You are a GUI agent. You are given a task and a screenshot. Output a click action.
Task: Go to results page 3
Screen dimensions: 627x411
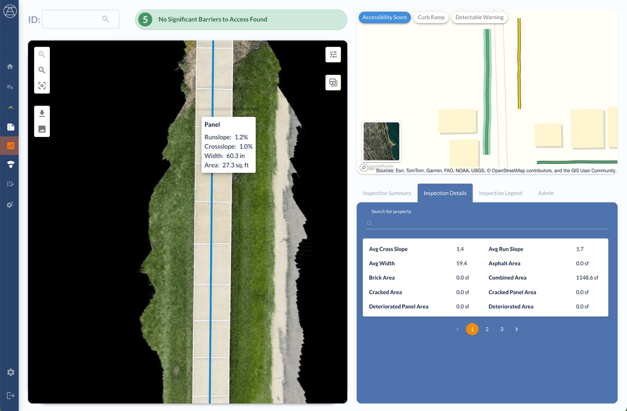click(502, 329)
